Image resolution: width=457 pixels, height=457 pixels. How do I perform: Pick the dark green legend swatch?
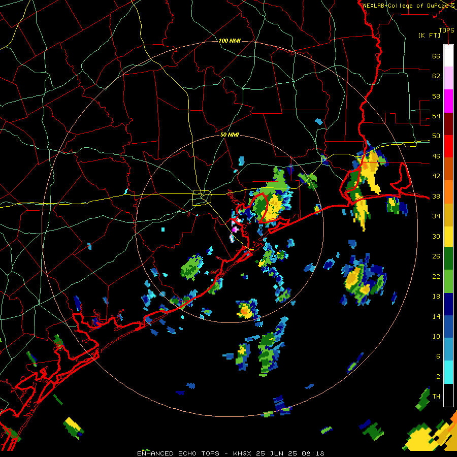point(448,258)
